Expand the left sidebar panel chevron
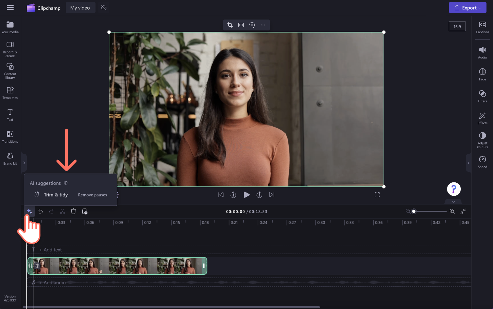This screenshot has width=493, height=309. click(24, 163)
